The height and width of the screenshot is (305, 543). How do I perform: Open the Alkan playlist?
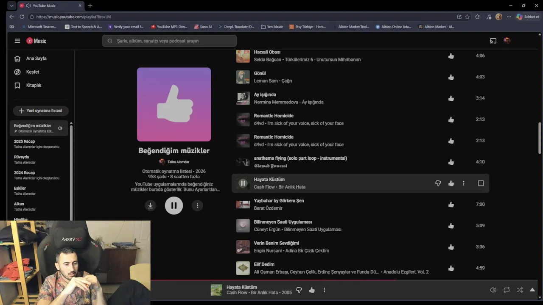click(x=39, y=206)
